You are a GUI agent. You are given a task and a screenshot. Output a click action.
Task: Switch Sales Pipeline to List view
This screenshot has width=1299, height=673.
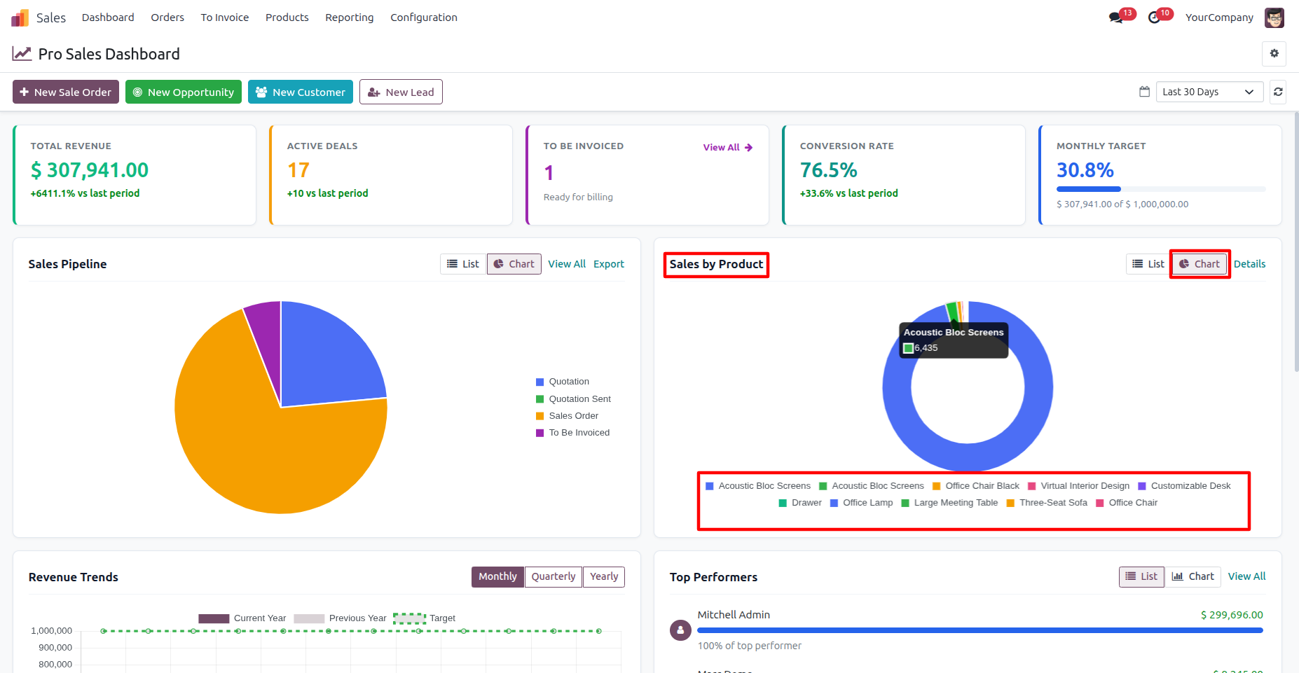click(463, 264)
